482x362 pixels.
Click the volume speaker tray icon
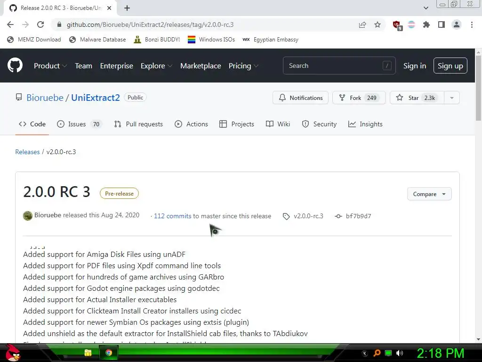click(400, 353)
